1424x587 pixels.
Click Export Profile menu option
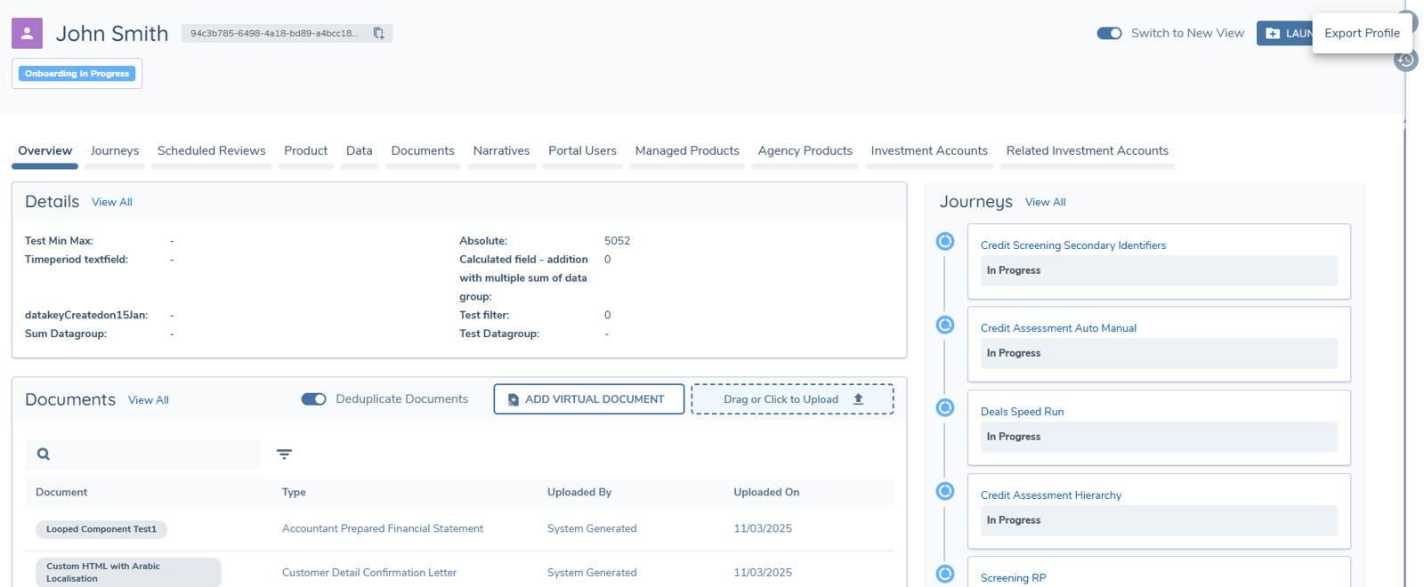tap(1362, 33)
